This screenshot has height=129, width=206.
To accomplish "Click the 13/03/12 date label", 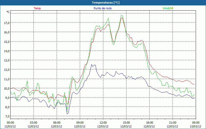I will point(195,126).
